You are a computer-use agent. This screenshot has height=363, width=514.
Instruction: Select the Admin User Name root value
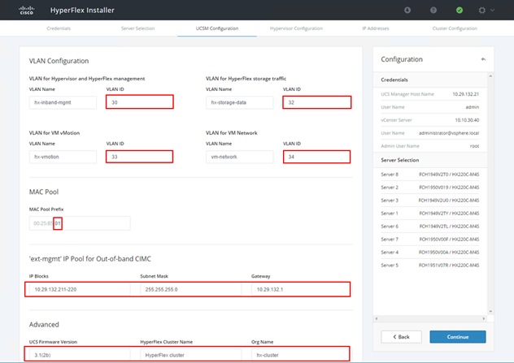(x=474, y=146)
